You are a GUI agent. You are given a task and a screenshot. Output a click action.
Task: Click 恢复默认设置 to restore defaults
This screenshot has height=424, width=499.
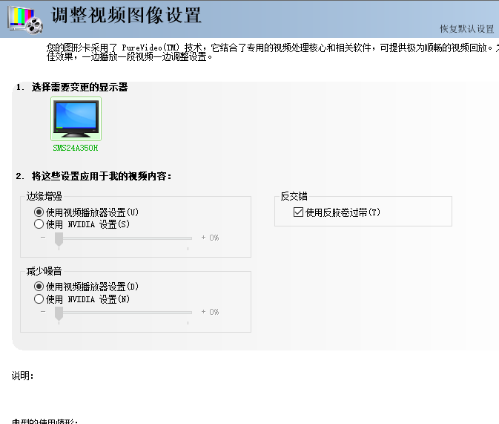coord(466,29)
